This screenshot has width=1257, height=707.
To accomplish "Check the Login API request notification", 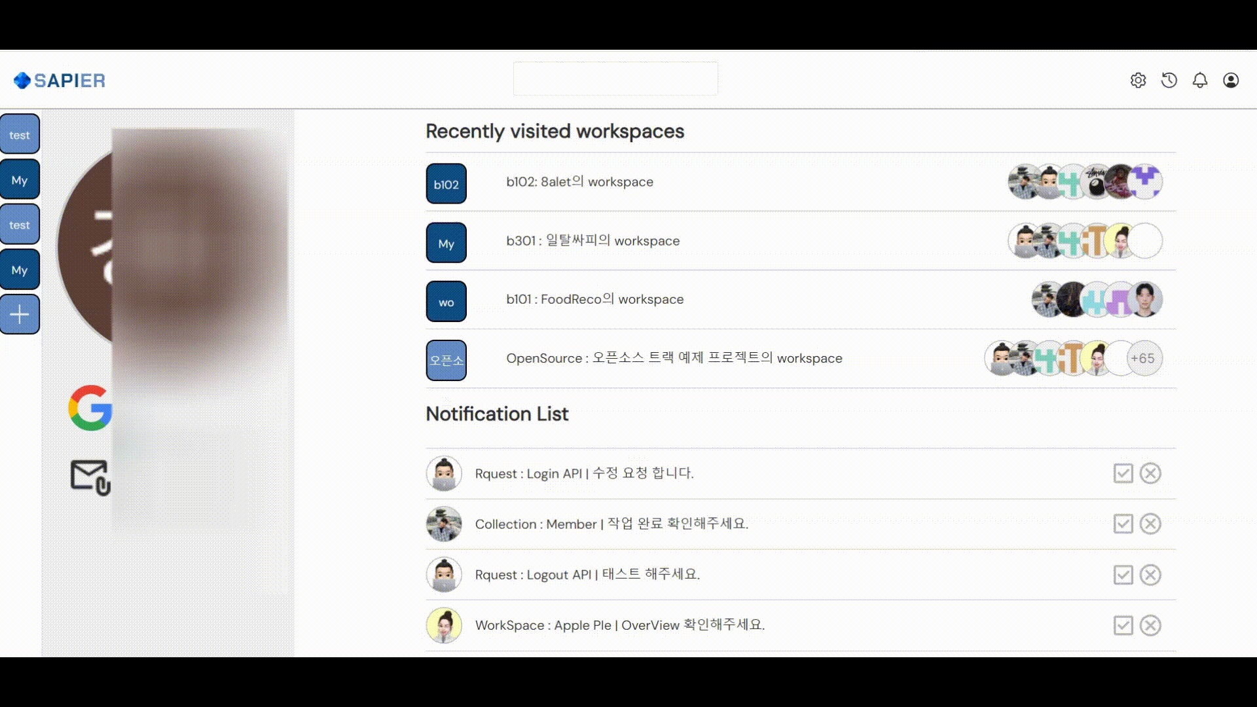I will [1123, 473].
